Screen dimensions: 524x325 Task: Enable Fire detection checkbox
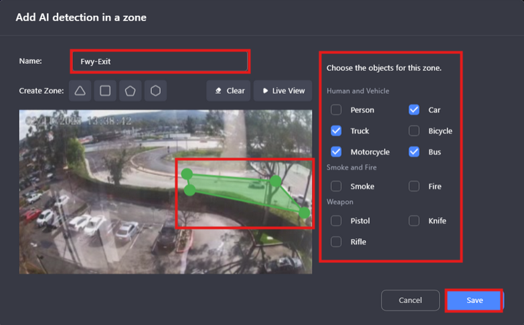tap(414, 186)
